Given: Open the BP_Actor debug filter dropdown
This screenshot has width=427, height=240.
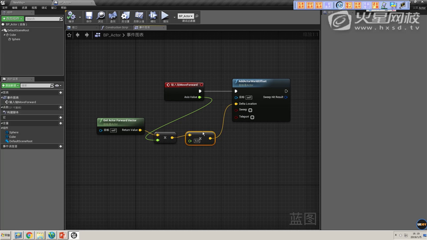Looking at the screenshot, I should click(x=185, y=16).
